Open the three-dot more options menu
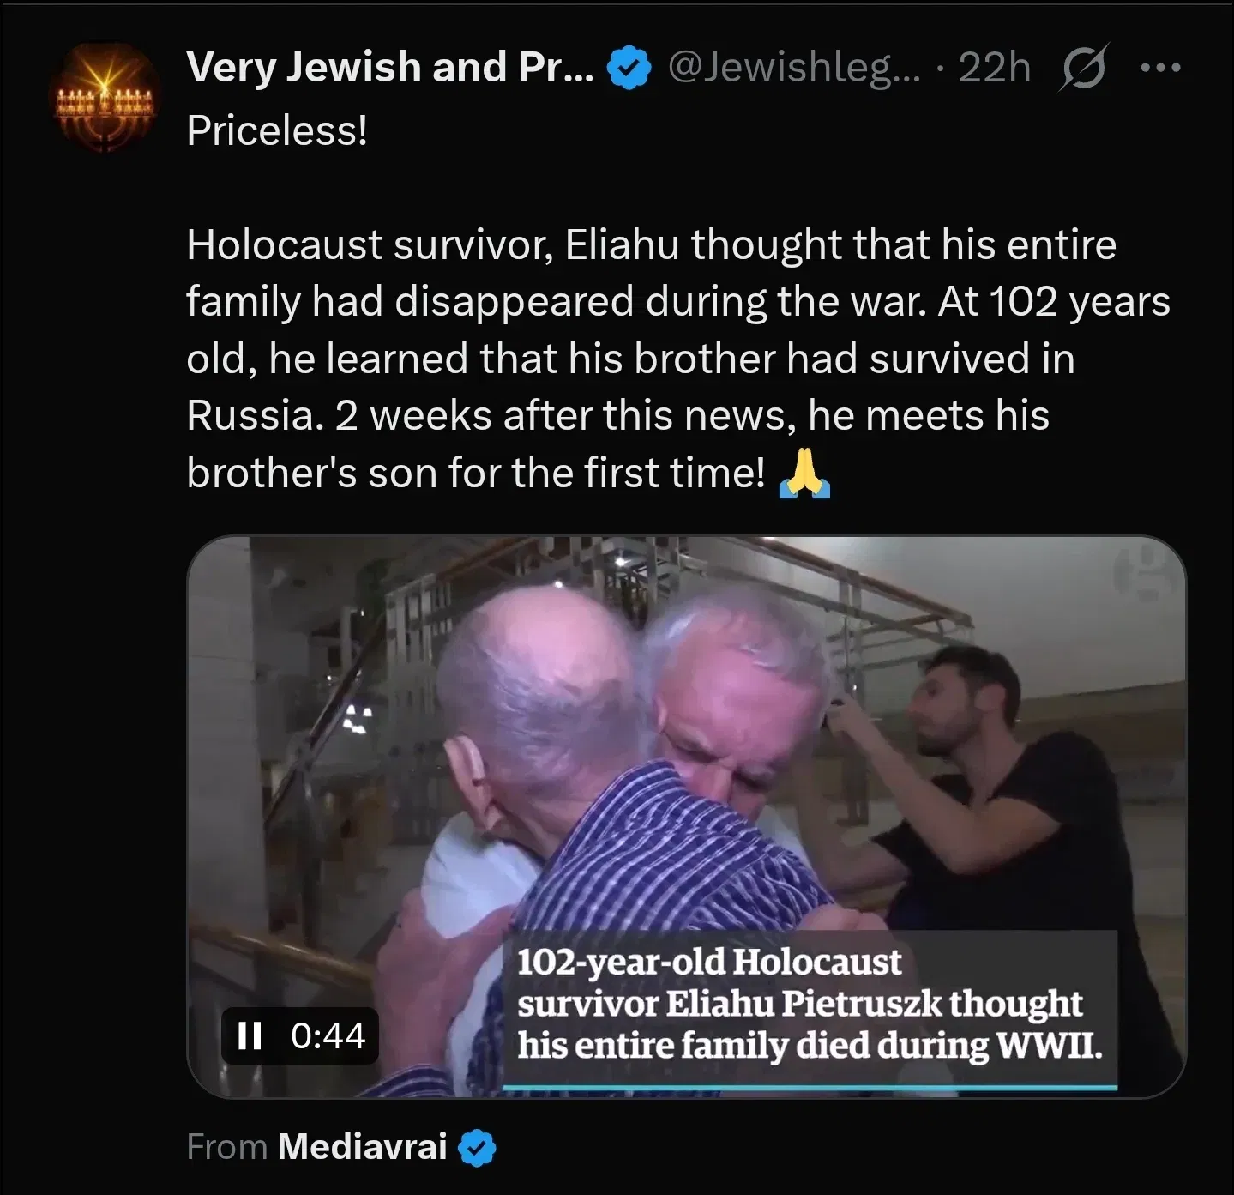Viewport: 1234px width, 1195px height. pos(1160,68)
